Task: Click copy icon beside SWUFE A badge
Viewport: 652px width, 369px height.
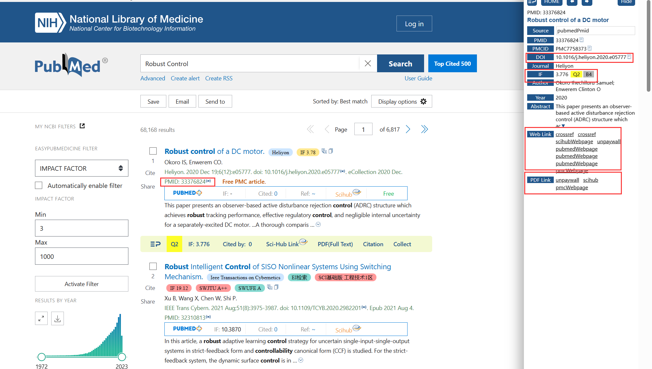Action: [x=276, y=287]
